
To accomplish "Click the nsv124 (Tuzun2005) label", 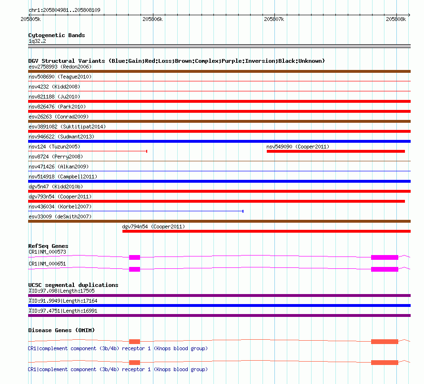I will pyautogui.click(x=54, y=147).
